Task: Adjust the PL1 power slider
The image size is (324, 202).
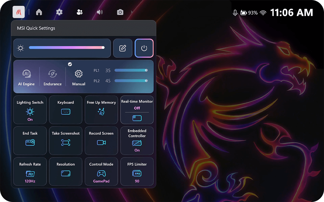Action: (131, 70)
